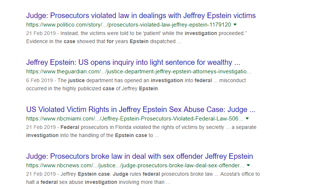The image size is (334, 189).
Task: Click the snippet line 'occurred in the highly publicized case'
Action: click(93, 88)
